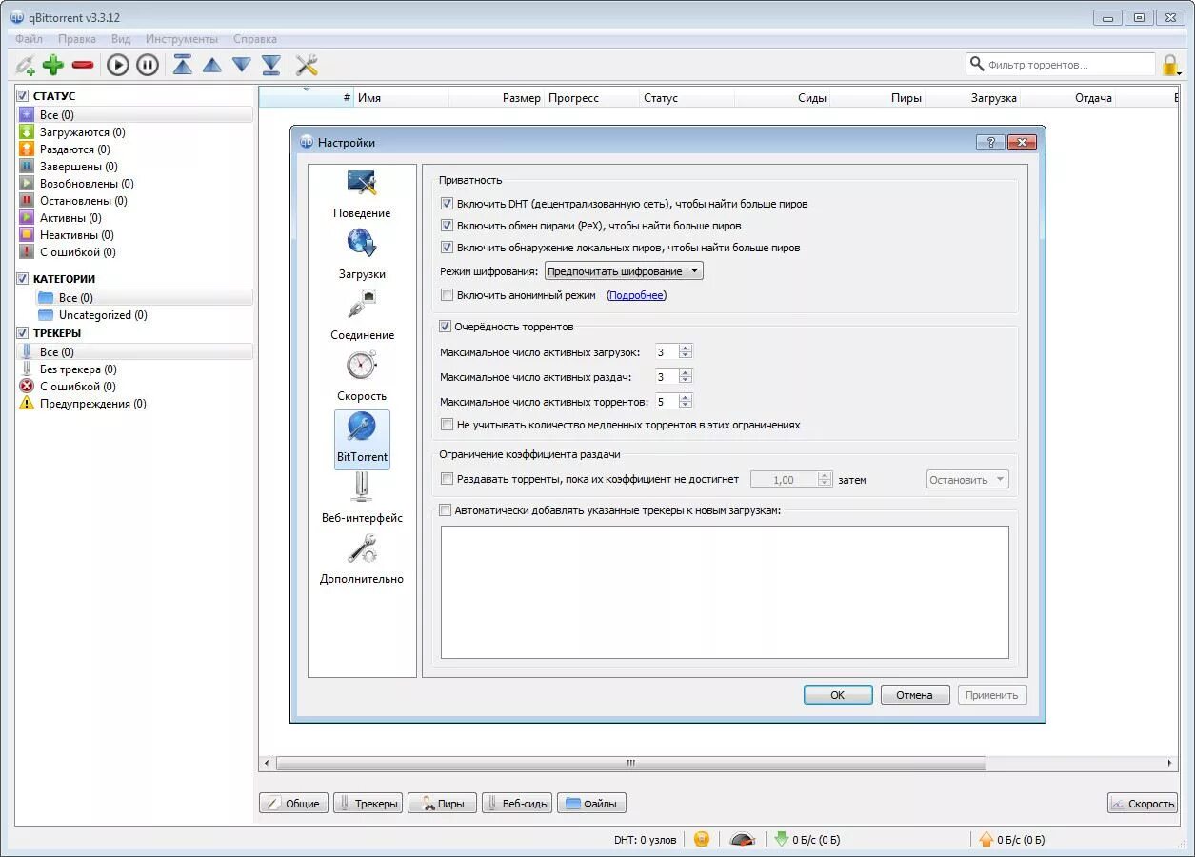Click the red minus delete torrent icon

83,65
